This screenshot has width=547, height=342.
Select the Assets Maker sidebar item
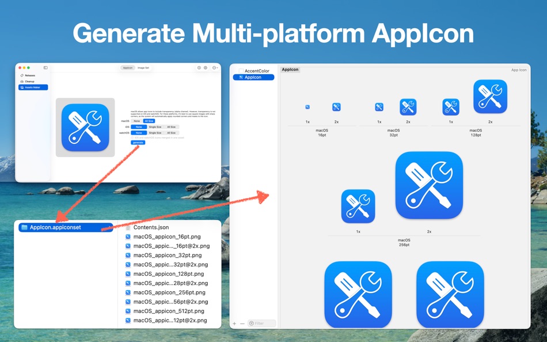(x=30, y=88)
